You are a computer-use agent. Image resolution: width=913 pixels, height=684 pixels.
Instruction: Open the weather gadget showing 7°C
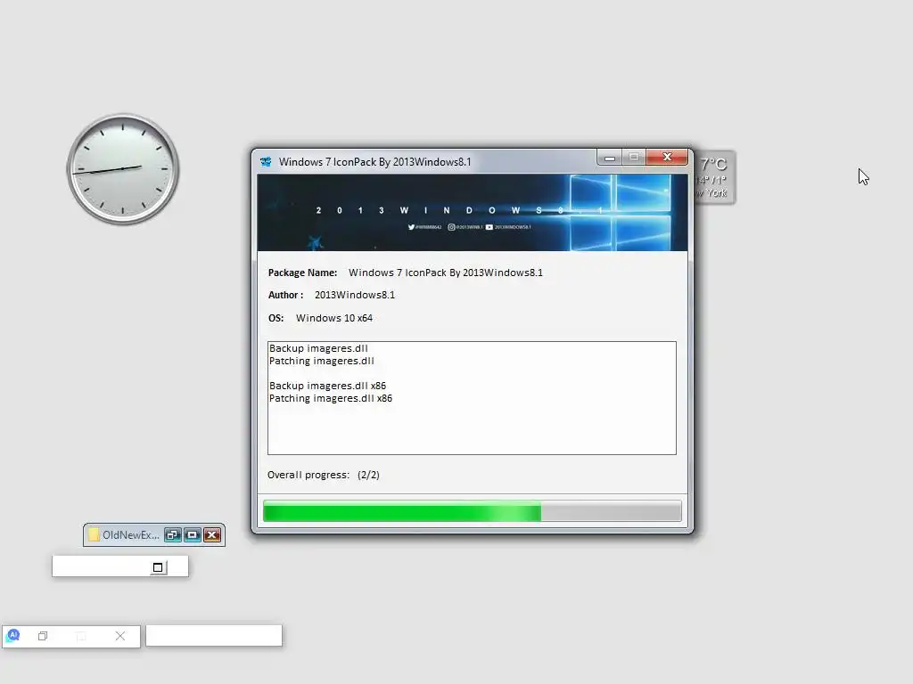pyautogui.click(x=714, y=177)
